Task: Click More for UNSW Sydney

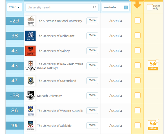Action: [x=92, y=66]
